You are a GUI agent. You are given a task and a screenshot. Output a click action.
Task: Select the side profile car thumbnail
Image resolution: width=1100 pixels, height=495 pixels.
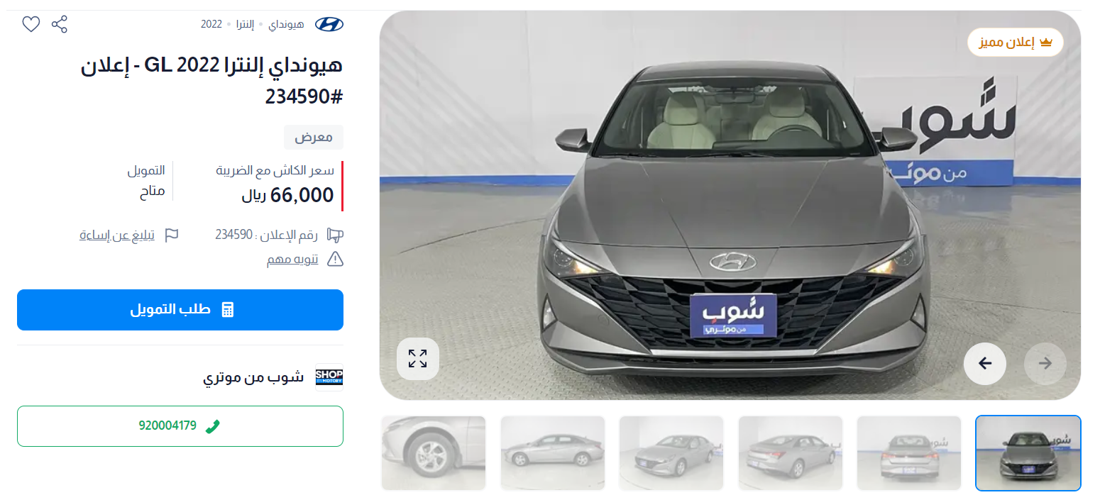tap(553, 452)
